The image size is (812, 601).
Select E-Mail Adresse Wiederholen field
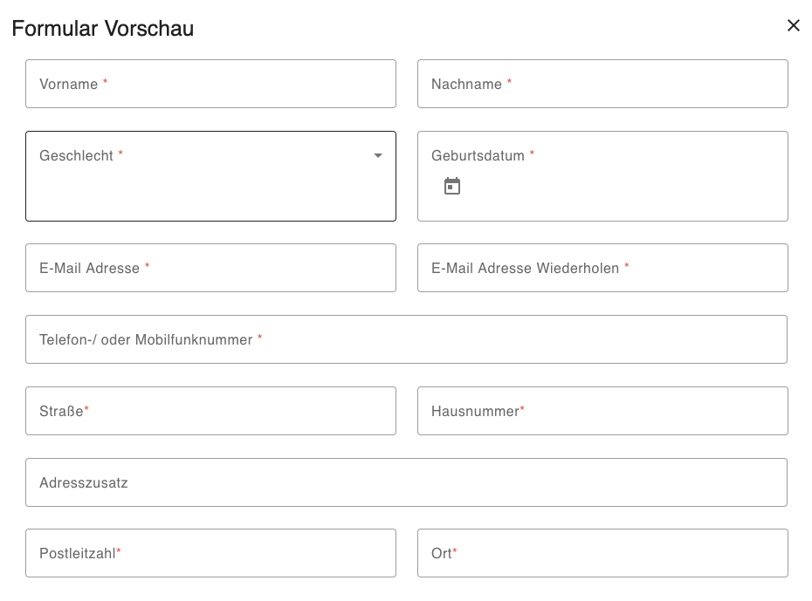point(602,268)
